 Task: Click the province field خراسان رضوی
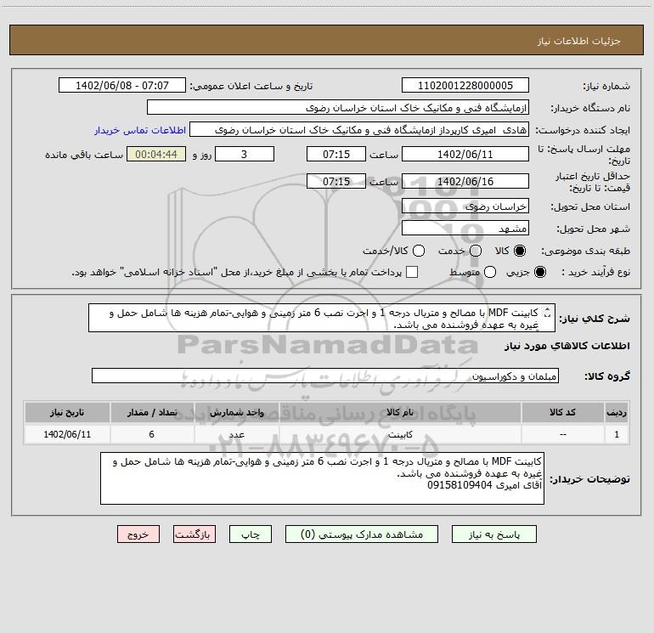(x=465, y=206)
